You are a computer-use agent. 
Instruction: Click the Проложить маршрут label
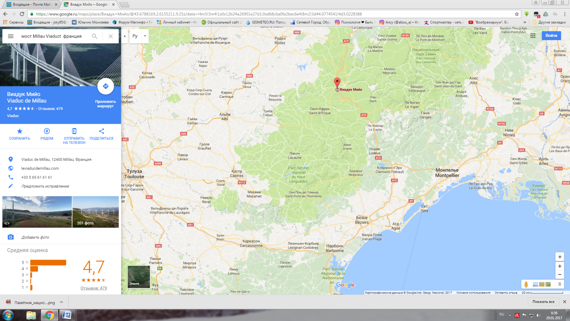point(105,104)
